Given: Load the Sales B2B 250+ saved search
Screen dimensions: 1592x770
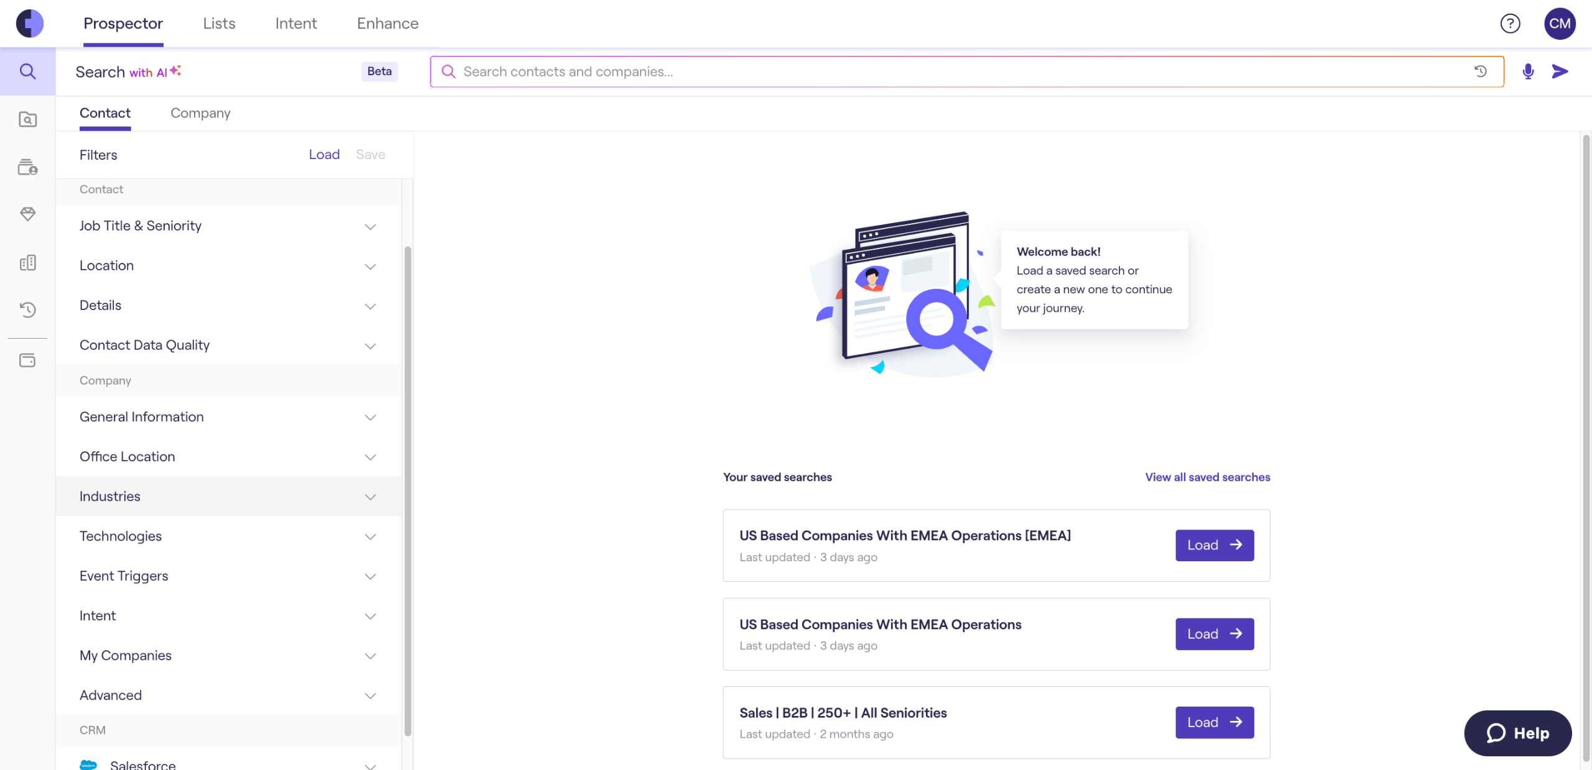Looking at the screenshot, I should [x=1214, y=722].
